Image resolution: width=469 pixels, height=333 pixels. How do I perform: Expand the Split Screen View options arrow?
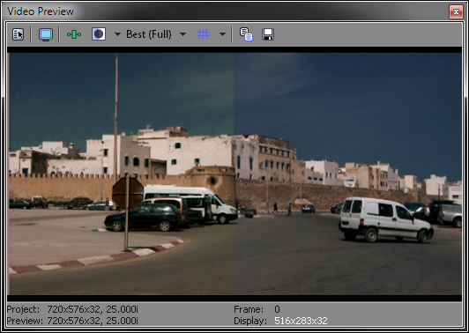[117, 34]
